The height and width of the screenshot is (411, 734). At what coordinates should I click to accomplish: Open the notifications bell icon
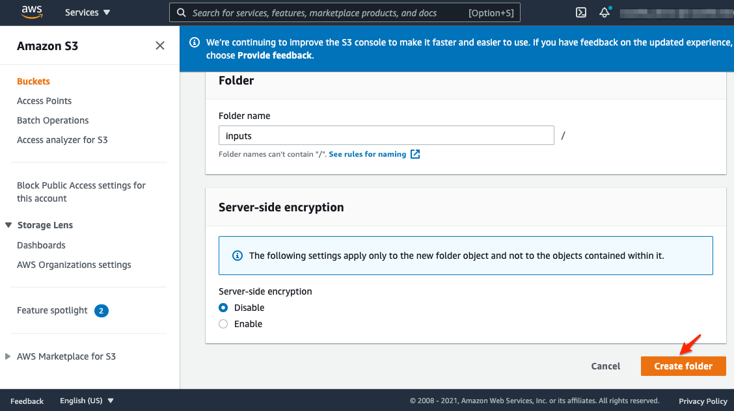605,12
